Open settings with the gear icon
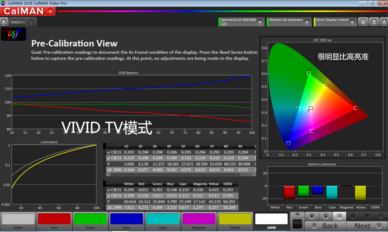 click(x=363, y=22)
